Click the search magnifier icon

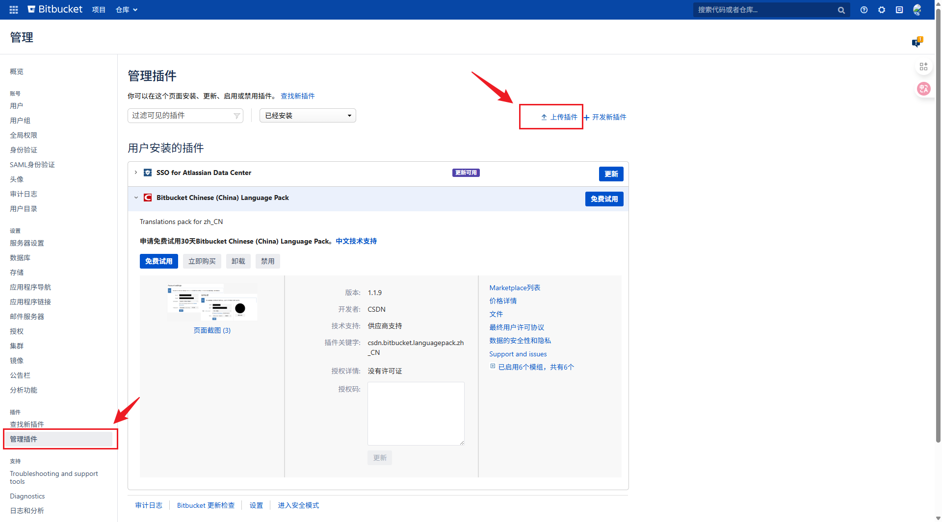tap(841, 10)
